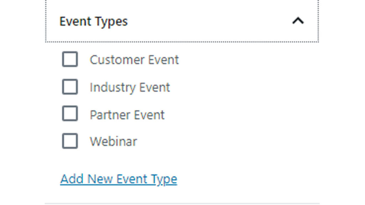Pick the Industry Event type option
This screenshot has height=205, width=365.
(x=70, y=87)
